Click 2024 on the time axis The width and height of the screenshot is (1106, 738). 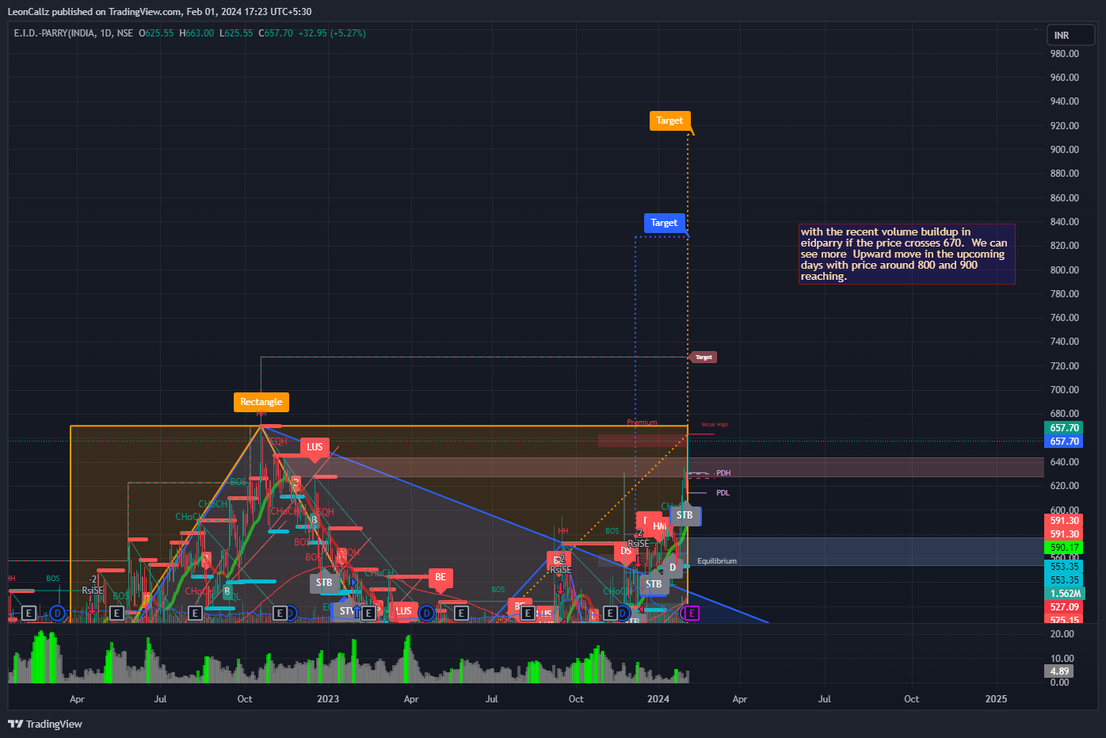(658, 699)
